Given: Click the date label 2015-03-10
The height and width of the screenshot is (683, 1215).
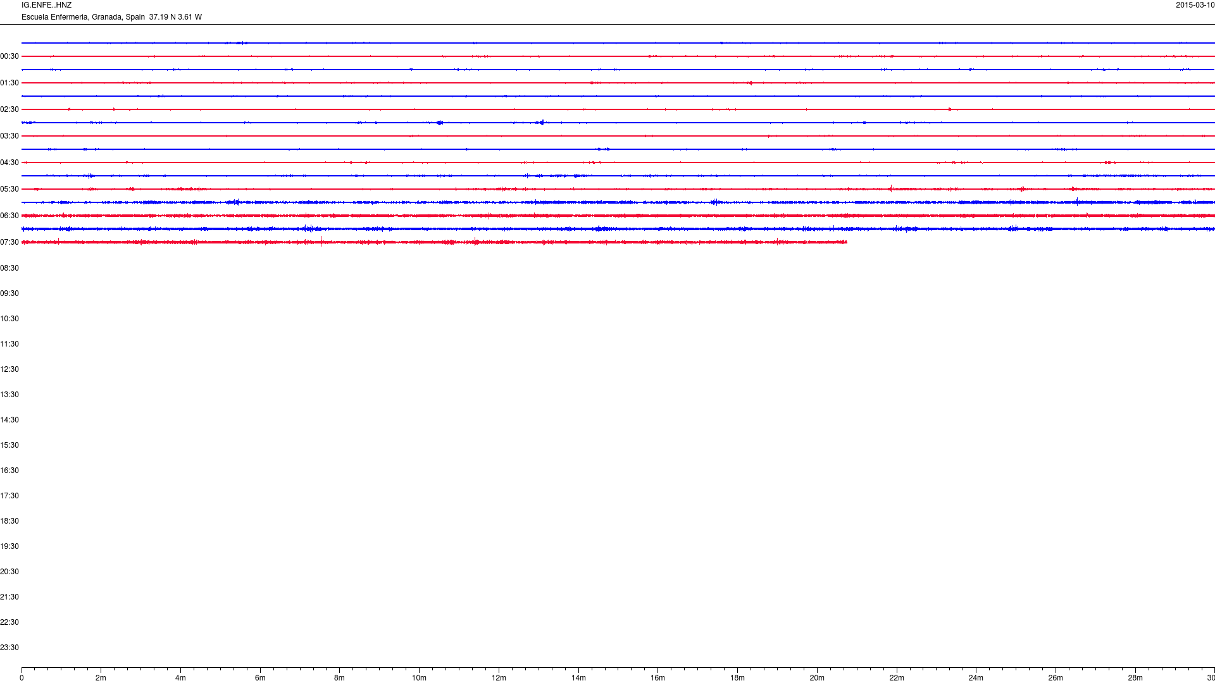Looking at the screenshot, I should pos(1195,5).
